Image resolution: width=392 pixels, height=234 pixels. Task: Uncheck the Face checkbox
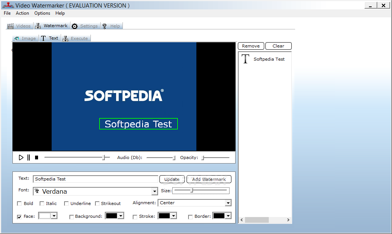coord(19,217)
